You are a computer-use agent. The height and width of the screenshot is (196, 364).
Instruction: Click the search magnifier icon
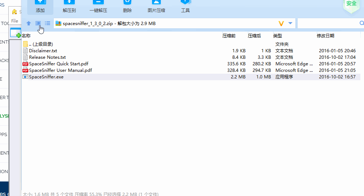362,23
